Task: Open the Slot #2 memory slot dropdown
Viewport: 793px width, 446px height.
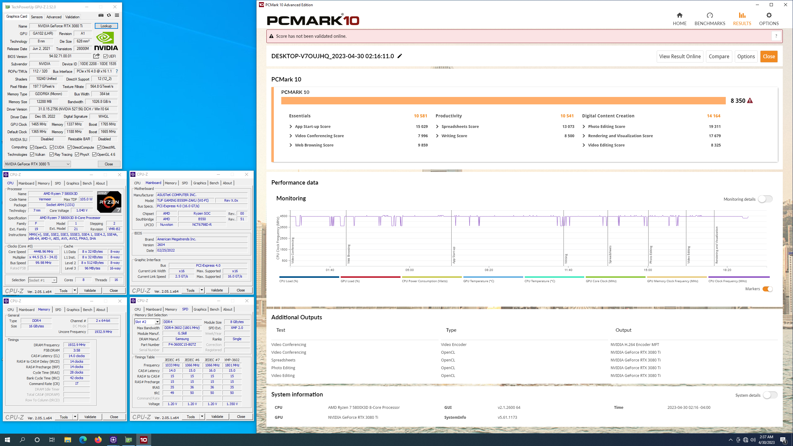Action: tap(147, 322)
